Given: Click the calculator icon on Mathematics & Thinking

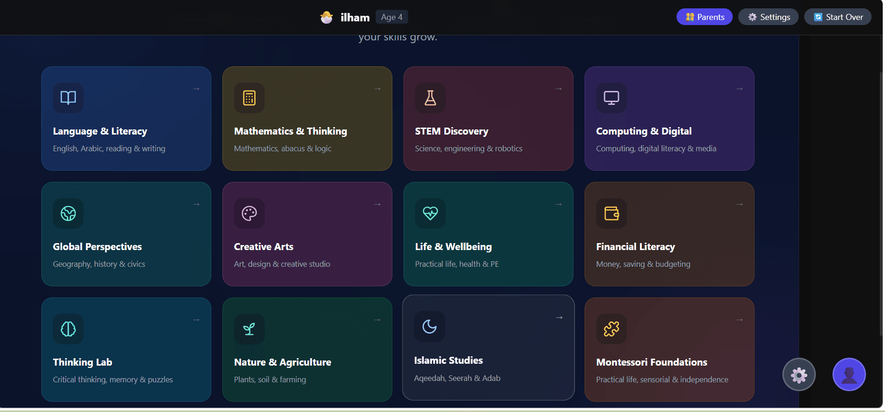Looking at the screenshot, I should tap(249, 98).
